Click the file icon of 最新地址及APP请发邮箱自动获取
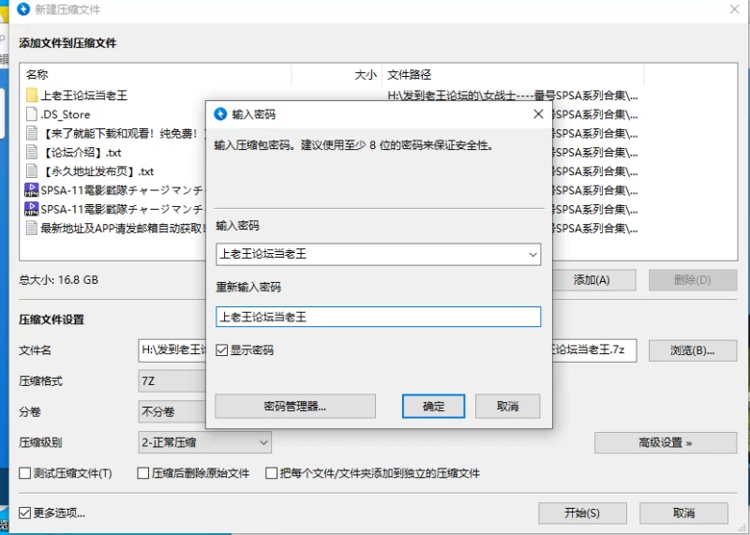 pyautogui.click(x=32, y=228)
